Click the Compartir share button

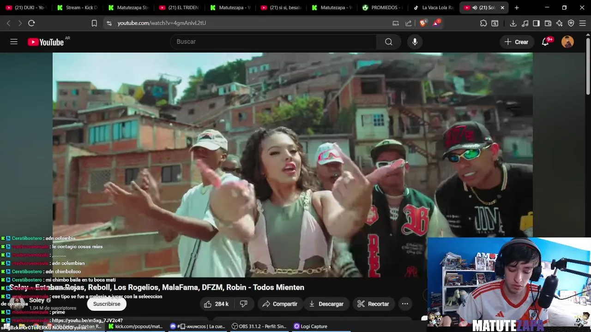280,304
